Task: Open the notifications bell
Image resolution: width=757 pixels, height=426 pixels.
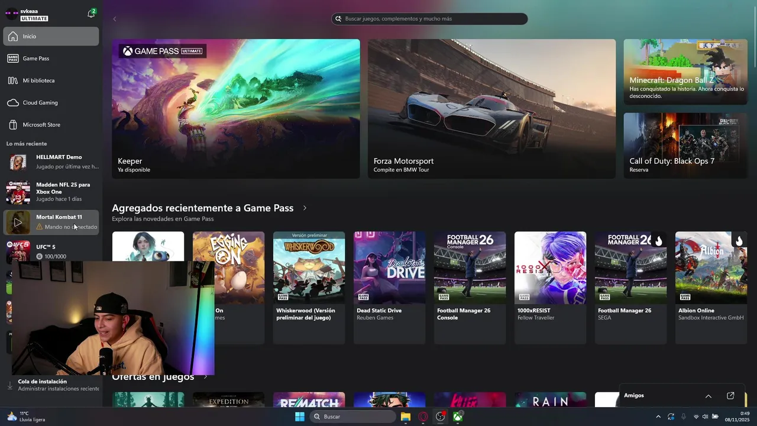Action: tap(91, 14)
